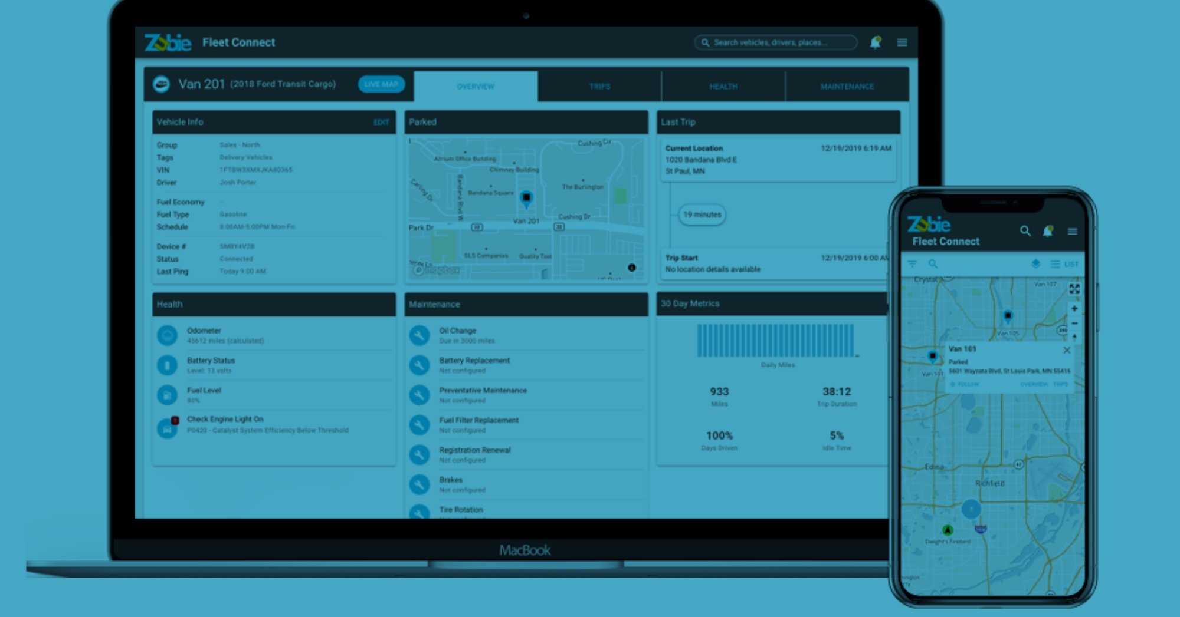Click the search vehicles, drivers, places field
The height and width of the screenshot is (617, 1180).
coord(775,42)
